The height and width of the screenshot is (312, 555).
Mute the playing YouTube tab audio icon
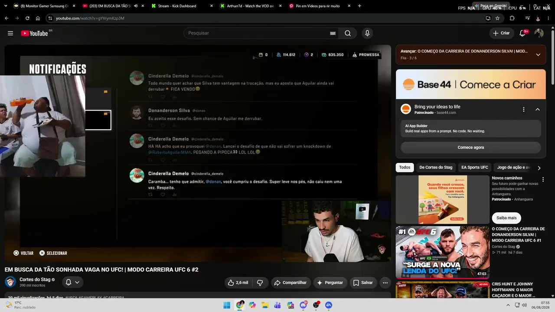pyautogui.click(x=136, y=6)
